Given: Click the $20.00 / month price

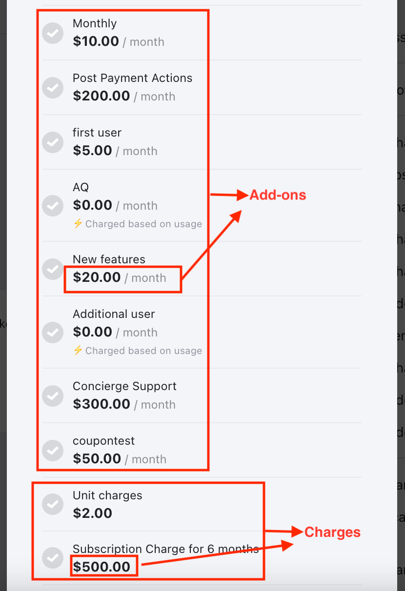Looking at the screenshot, I should [x=120, y=277].
